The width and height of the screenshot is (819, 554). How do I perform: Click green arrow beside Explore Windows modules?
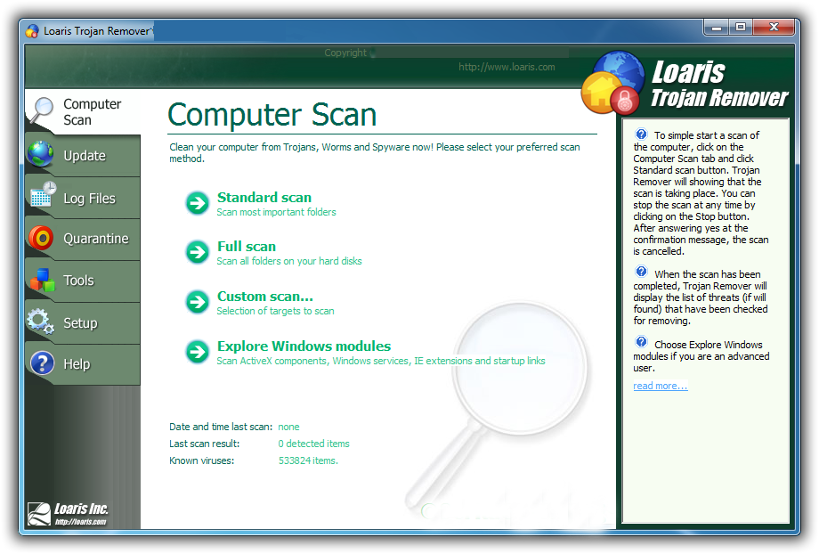[198, 352]
